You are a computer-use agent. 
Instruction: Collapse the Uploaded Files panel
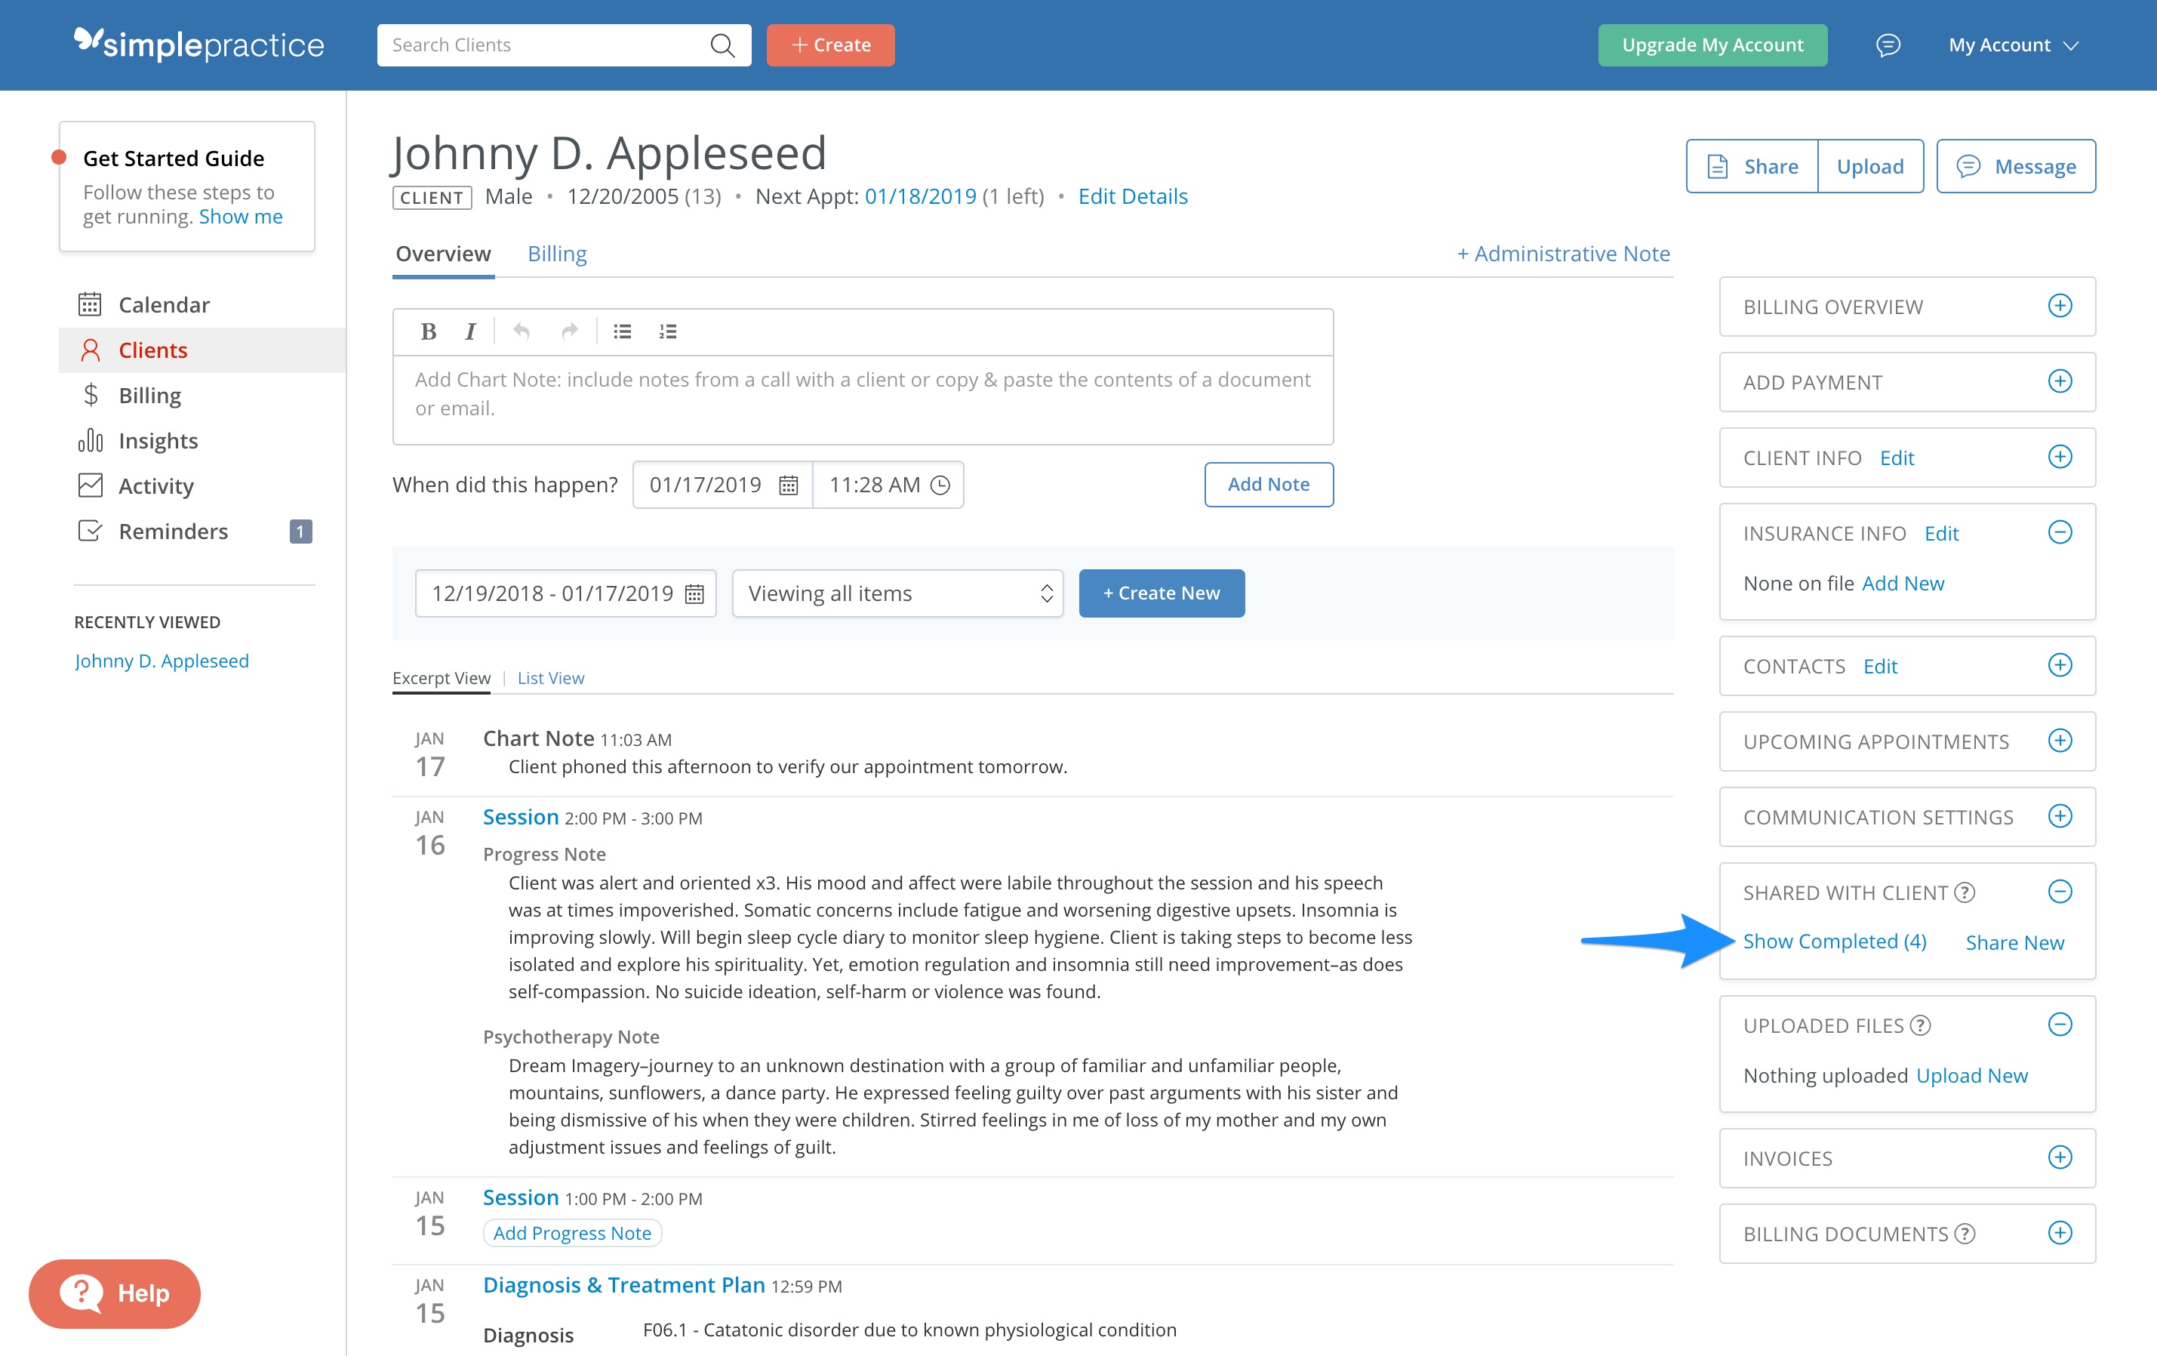(x=2061, y=1025)
